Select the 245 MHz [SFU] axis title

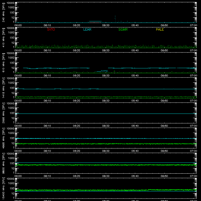(x=3, y=13)
